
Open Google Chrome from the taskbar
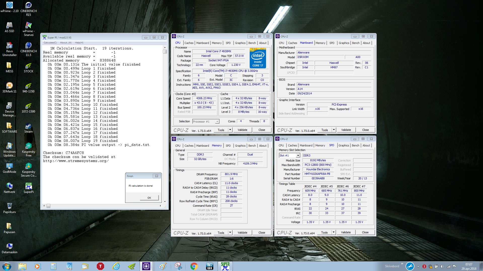194,266
